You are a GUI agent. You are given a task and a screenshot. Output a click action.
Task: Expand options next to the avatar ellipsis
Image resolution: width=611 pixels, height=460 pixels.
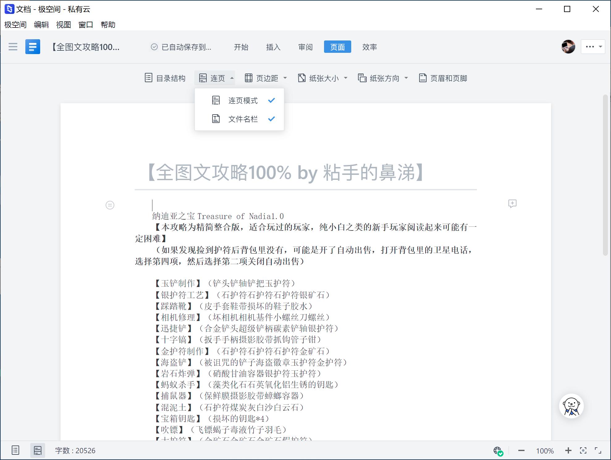pyautogui.click(x=592, y=47)
